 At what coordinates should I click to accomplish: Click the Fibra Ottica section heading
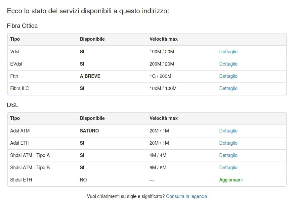click(22, 26)
